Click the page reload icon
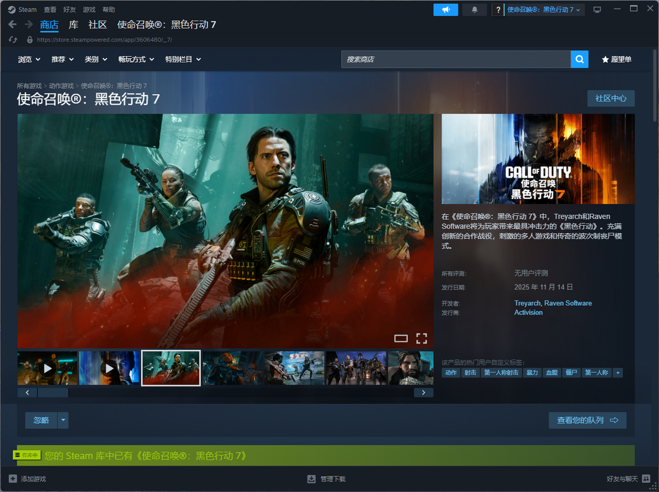This screenshot has height=492, width=659. point(13,40)
